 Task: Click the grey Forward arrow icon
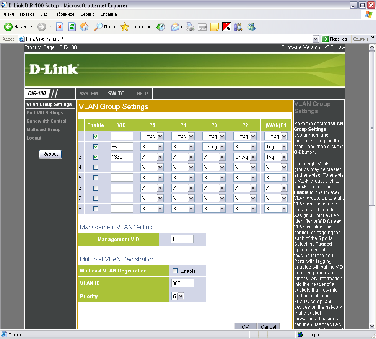click(41, 27)
